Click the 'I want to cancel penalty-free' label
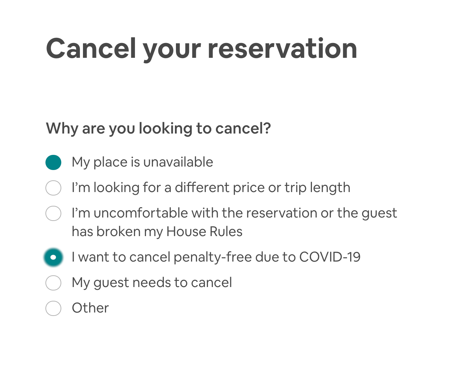 (216, 257)
